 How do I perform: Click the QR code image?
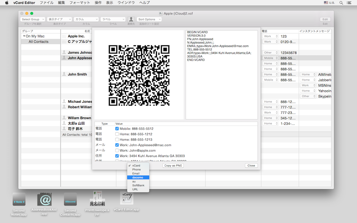(139, 75)
